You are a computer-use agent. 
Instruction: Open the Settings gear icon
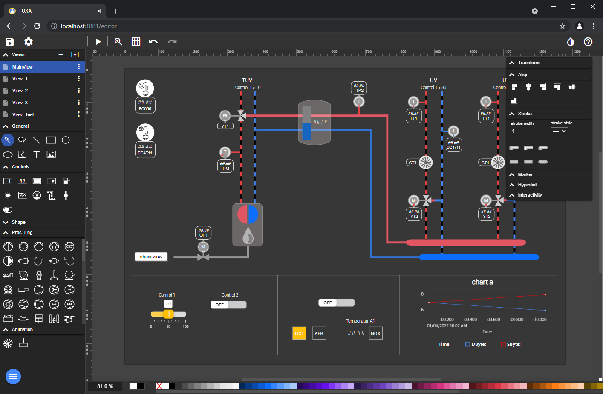(x=28, y=42)
